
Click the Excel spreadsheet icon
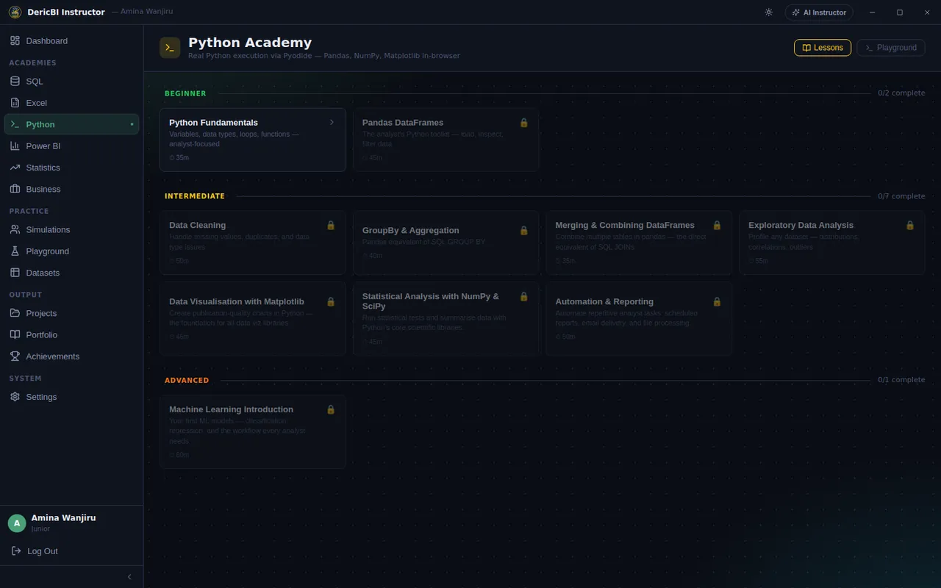coord(15,103)
